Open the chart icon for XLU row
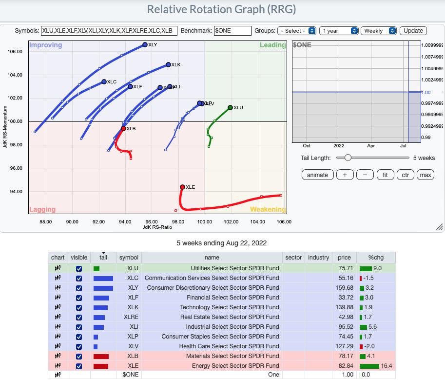 58,268
